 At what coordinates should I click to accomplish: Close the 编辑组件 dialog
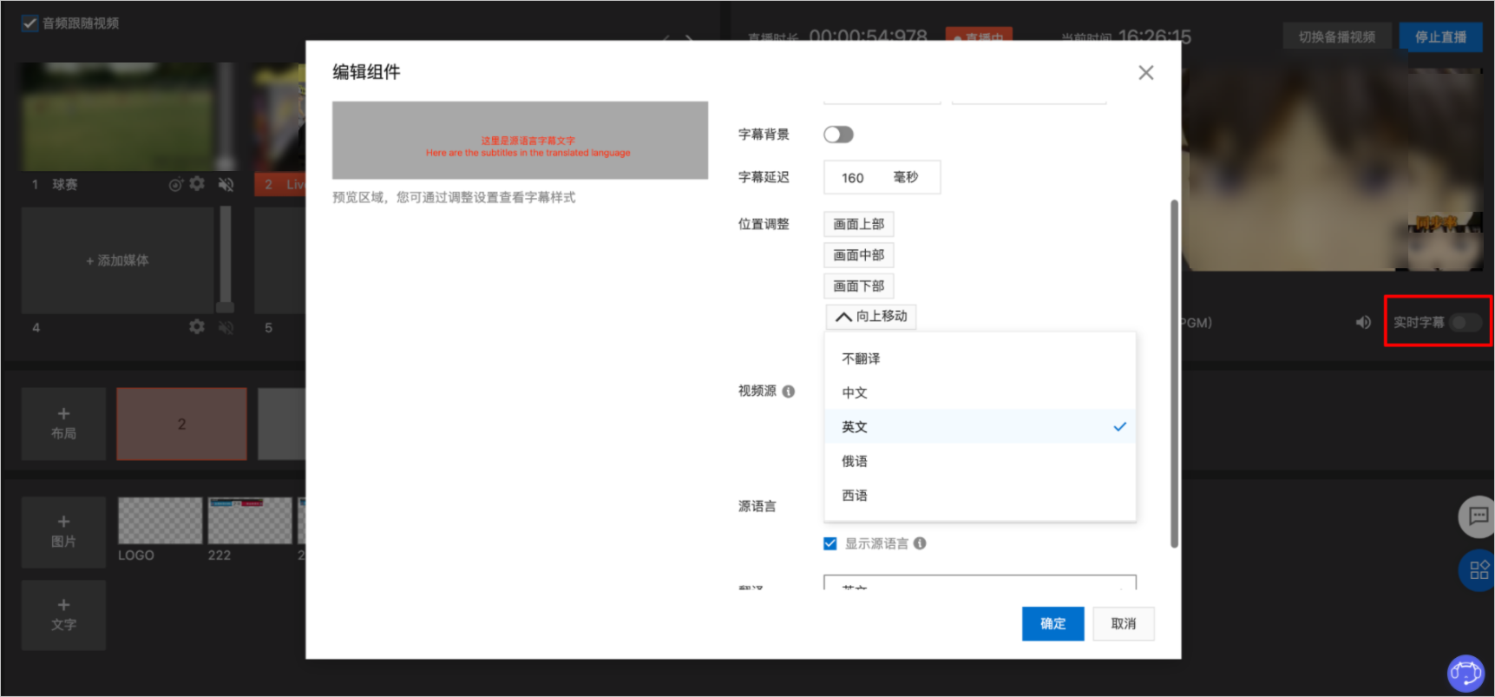click(x=1146, y=73)
